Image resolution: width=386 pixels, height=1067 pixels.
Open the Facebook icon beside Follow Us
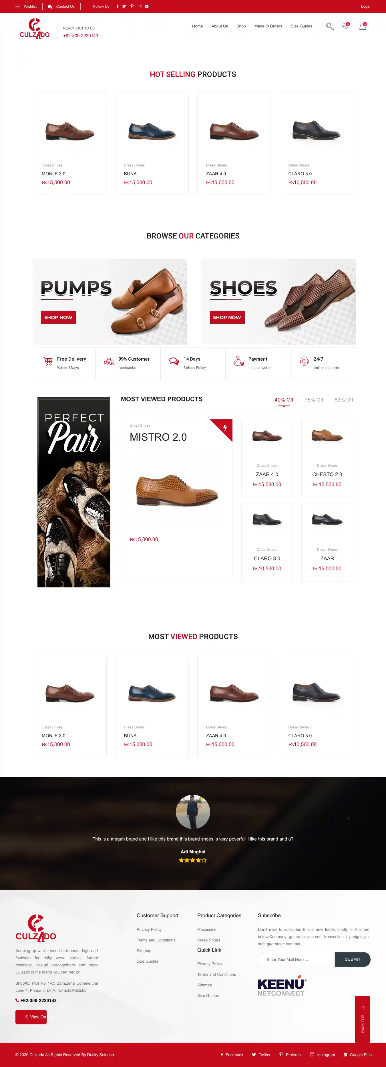coord(117,6)
